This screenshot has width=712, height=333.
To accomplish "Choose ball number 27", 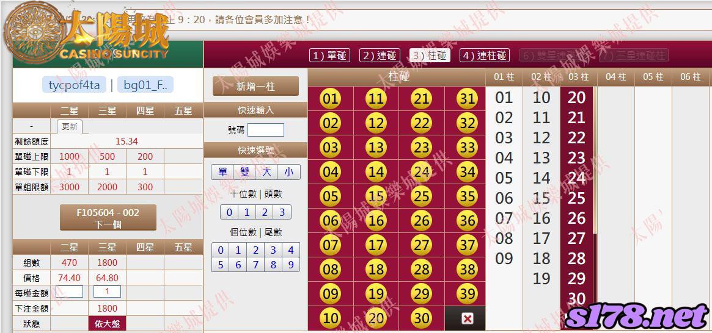I will (421, 245).
